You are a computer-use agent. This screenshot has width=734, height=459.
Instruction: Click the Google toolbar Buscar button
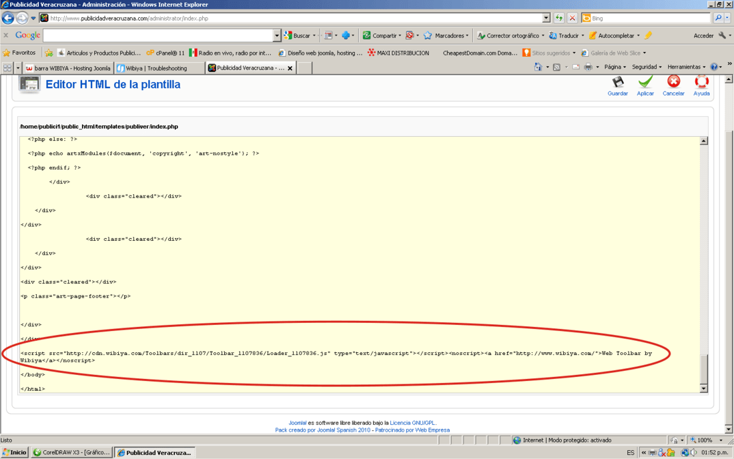pos(298,35)
